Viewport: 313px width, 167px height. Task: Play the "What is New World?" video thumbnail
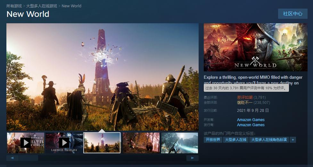[x=26, y=143]
